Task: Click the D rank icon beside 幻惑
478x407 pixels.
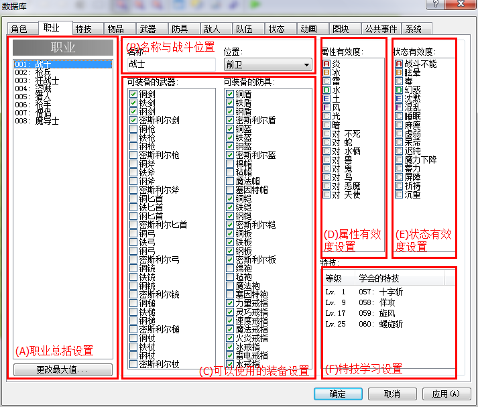Action: (399, 90)
